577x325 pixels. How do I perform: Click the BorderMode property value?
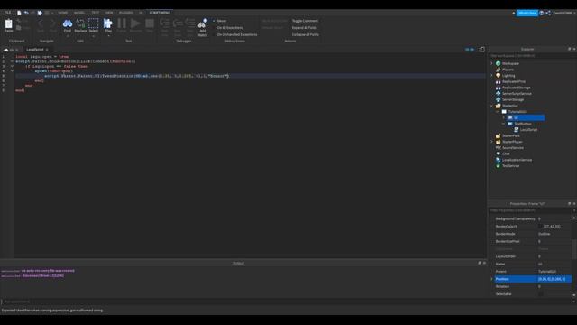[554, 234]
